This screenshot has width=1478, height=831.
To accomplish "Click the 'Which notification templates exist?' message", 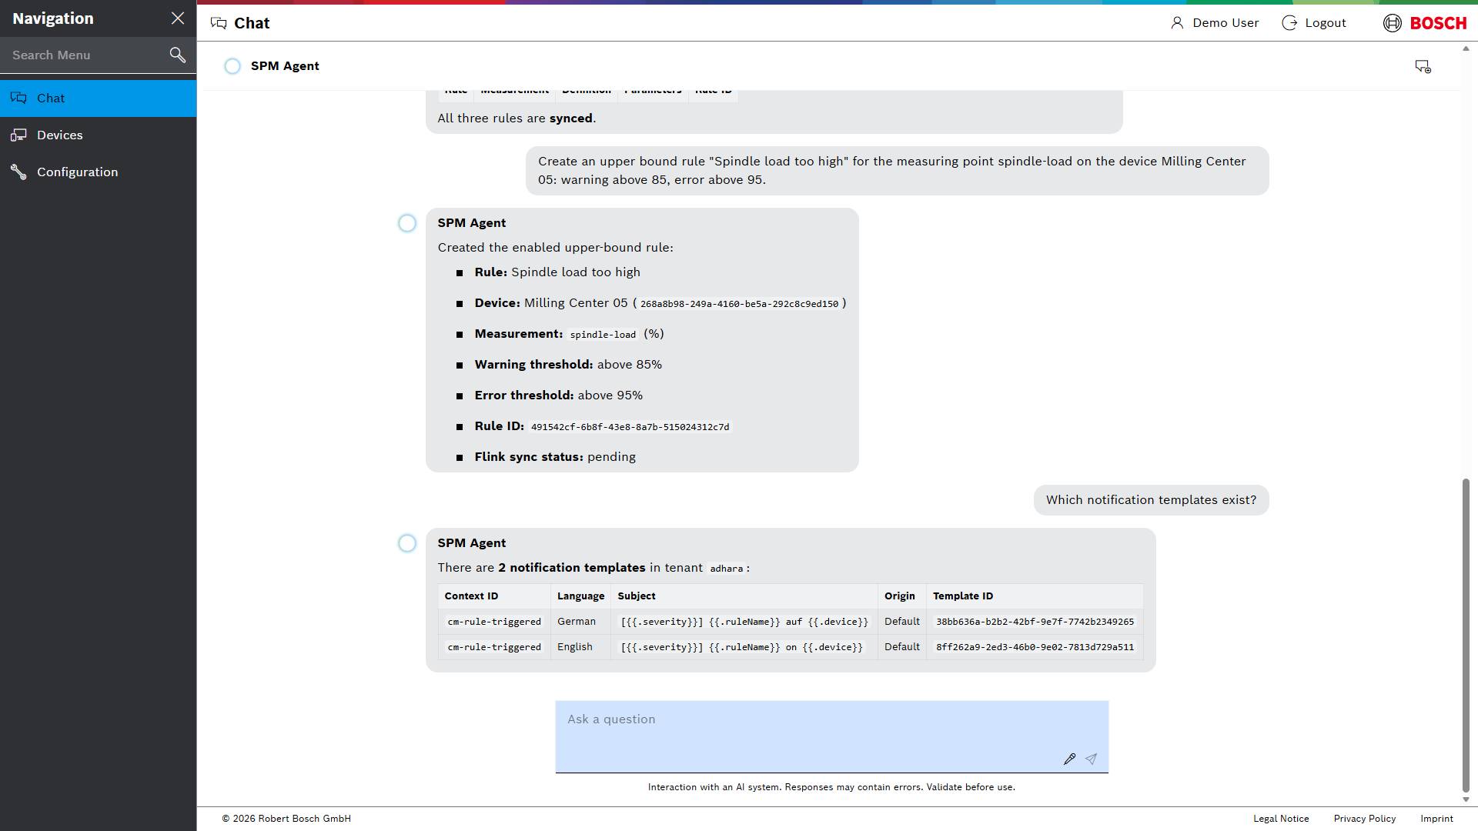I will pos(1151,500).
